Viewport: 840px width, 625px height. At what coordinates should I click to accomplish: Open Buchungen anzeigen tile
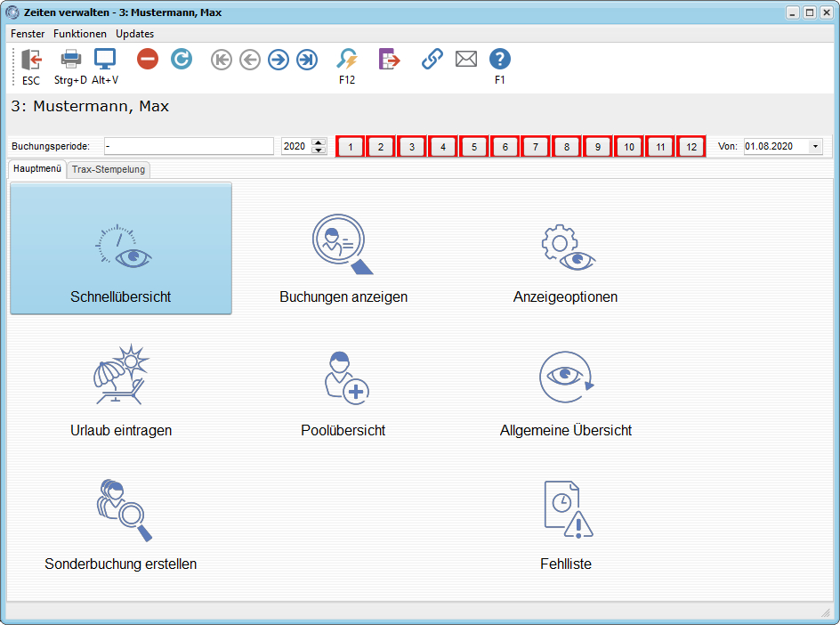click(x=343, y=260)
